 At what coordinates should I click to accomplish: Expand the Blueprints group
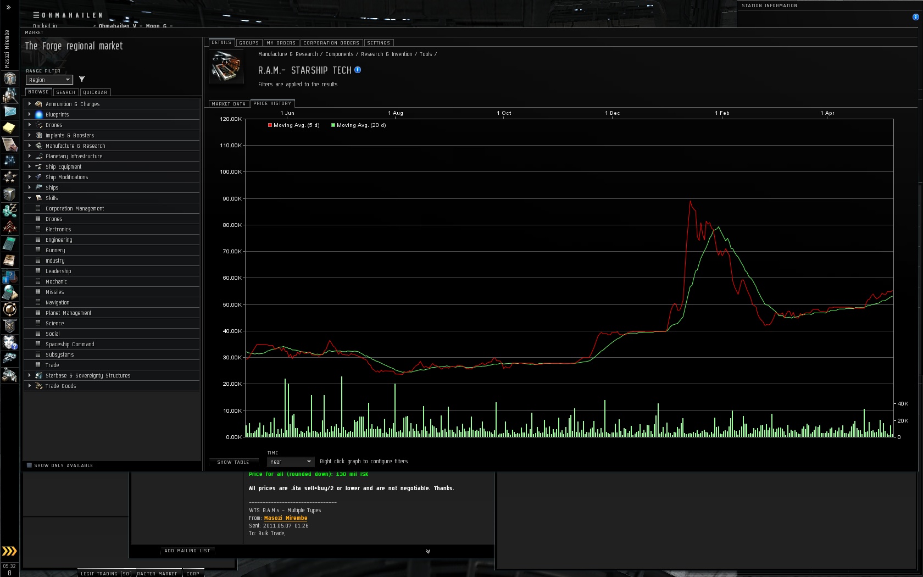(x=30, y=114)
